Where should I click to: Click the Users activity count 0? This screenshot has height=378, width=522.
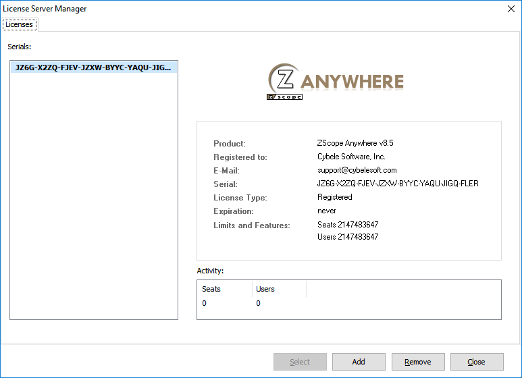pos(258,303)
